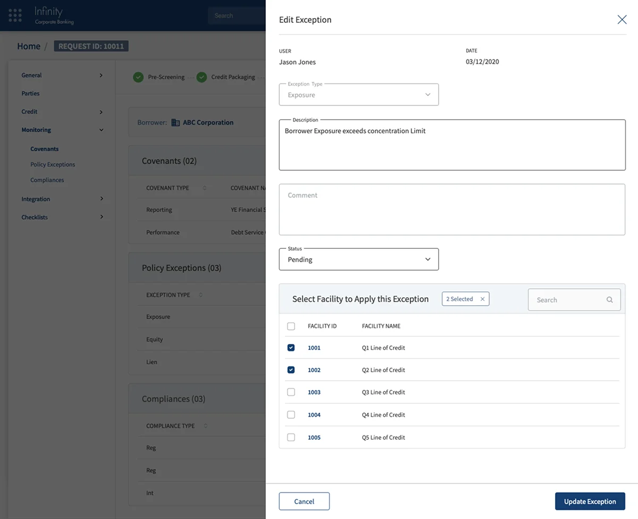Focus the top bar Search field

[237, 15]
